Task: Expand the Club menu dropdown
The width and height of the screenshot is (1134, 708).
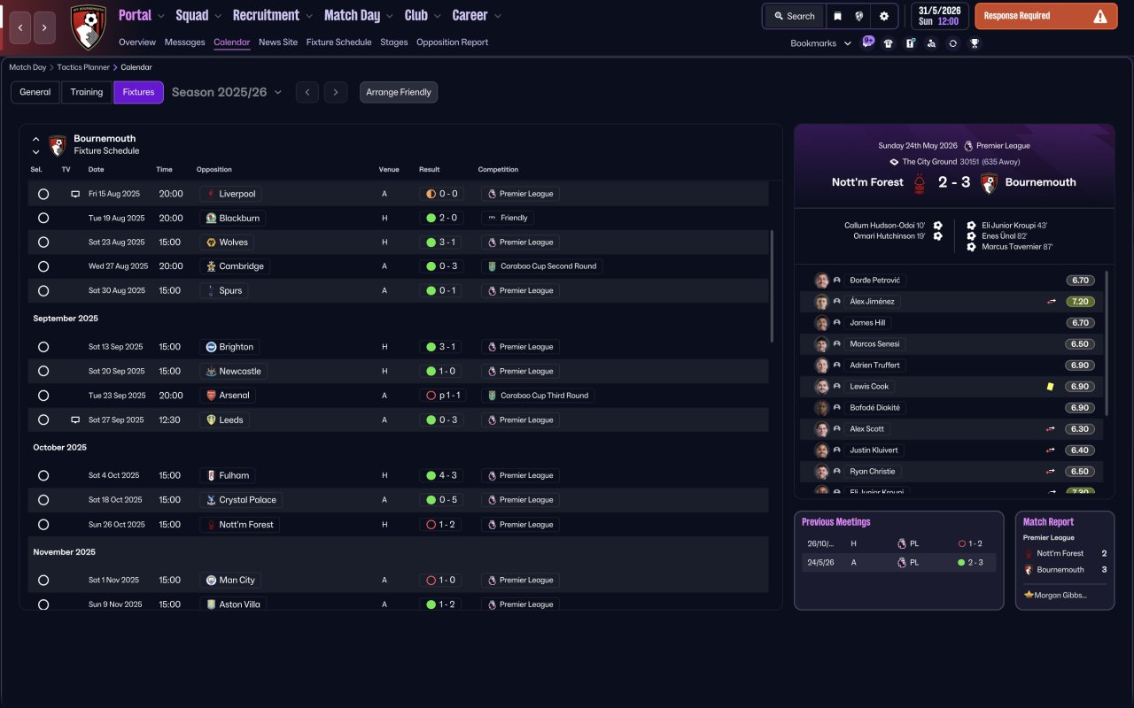Action: tap(436, 16)
